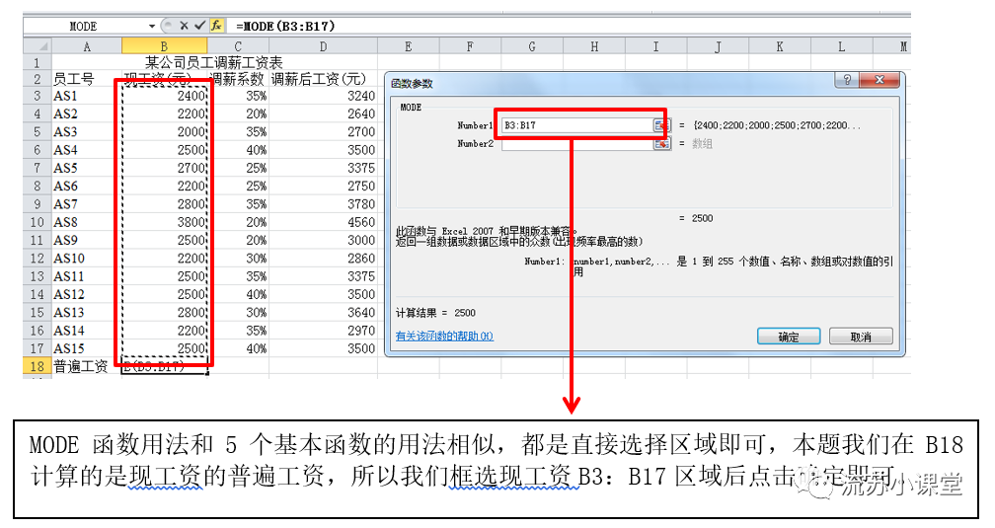Click the formula bar text =MODE(B3:B17)
This screenshot has width=995, height=528.
click(285, 26)
